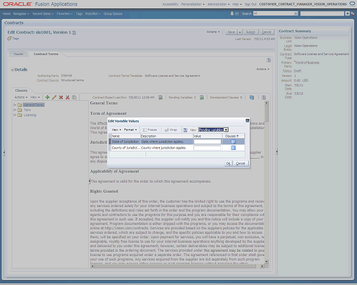The width and height of the screenshot is (357, 285).
Task: Click OK in Edit Variable Values dialog
Action: click(x=228, y=164)
